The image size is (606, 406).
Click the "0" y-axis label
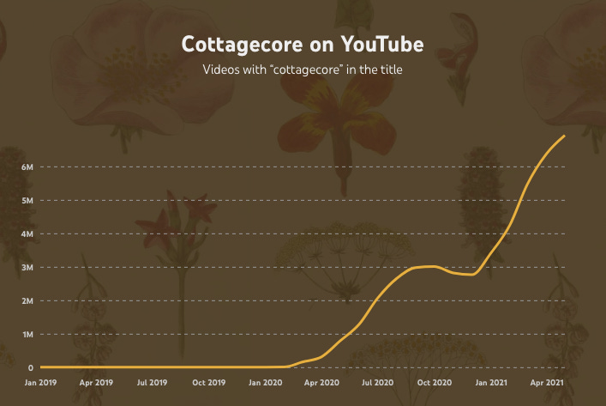pos(31,368)
